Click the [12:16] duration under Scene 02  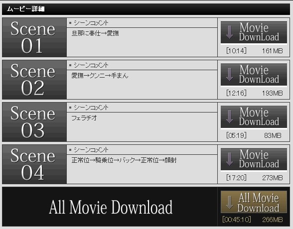(236, 93)
